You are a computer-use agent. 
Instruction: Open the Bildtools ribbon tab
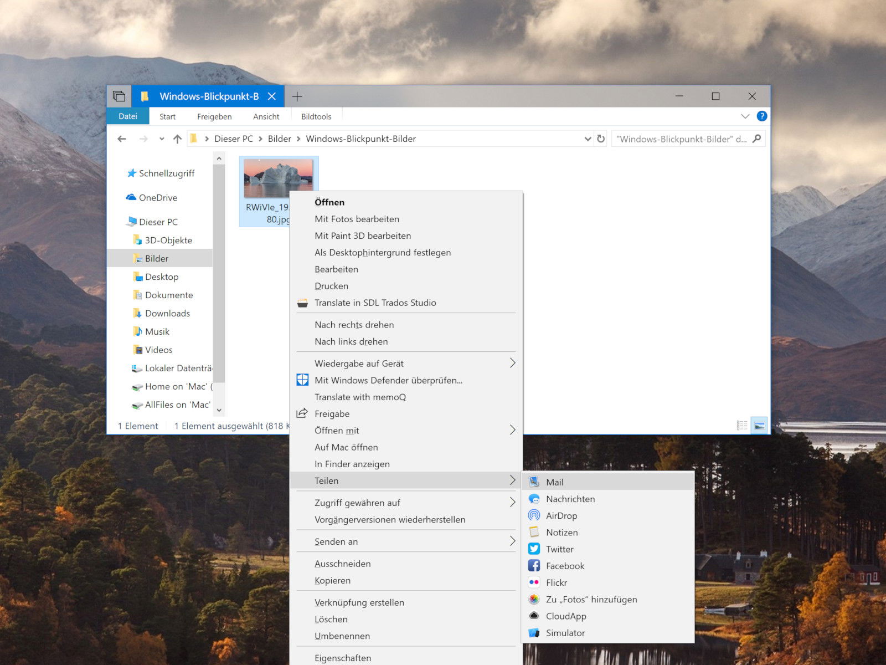316,116
